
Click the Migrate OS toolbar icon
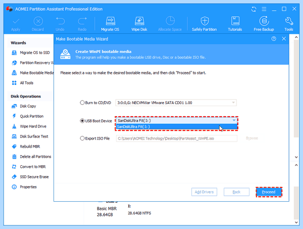[110, 21]
